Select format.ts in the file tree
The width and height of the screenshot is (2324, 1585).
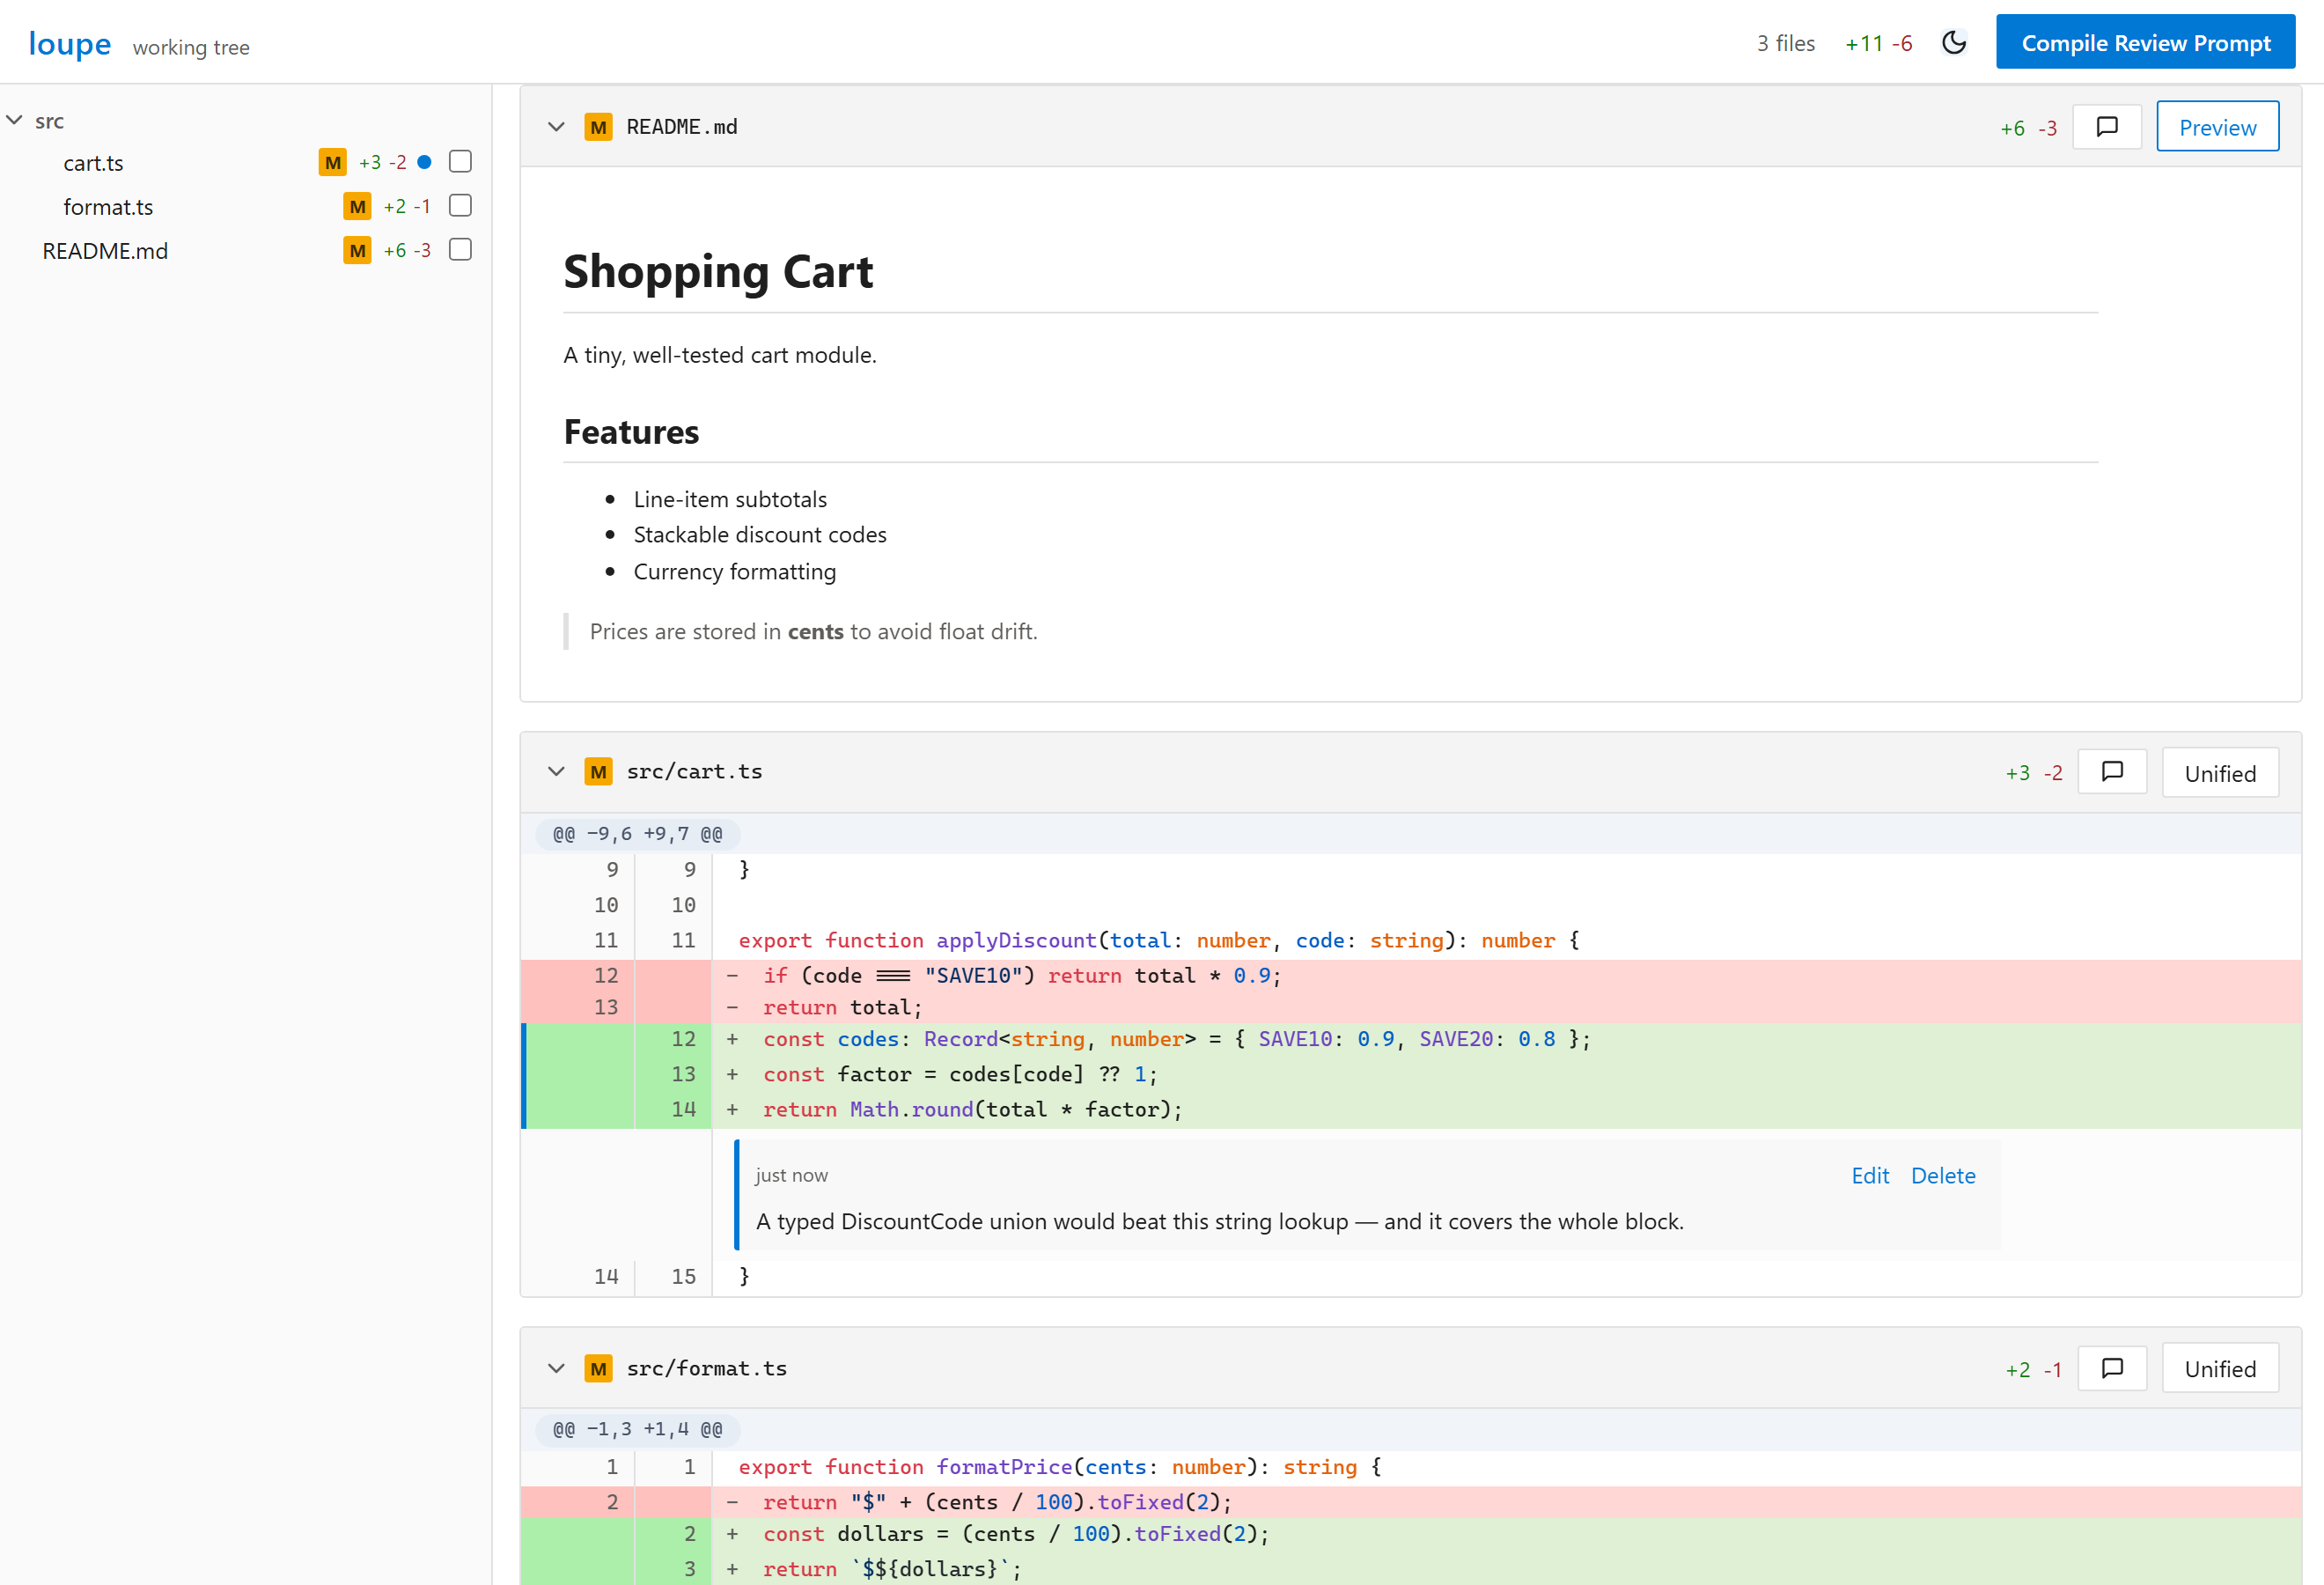pos(108,207)
